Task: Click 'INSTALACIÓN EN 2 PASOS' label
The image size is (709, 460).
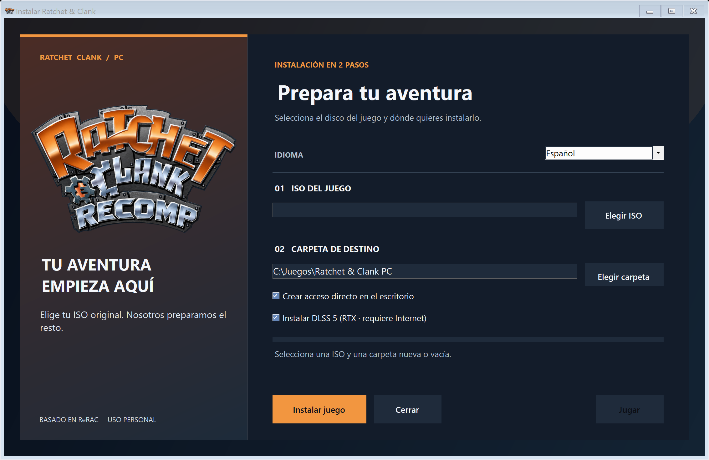Action: click(x=322, y=65)
